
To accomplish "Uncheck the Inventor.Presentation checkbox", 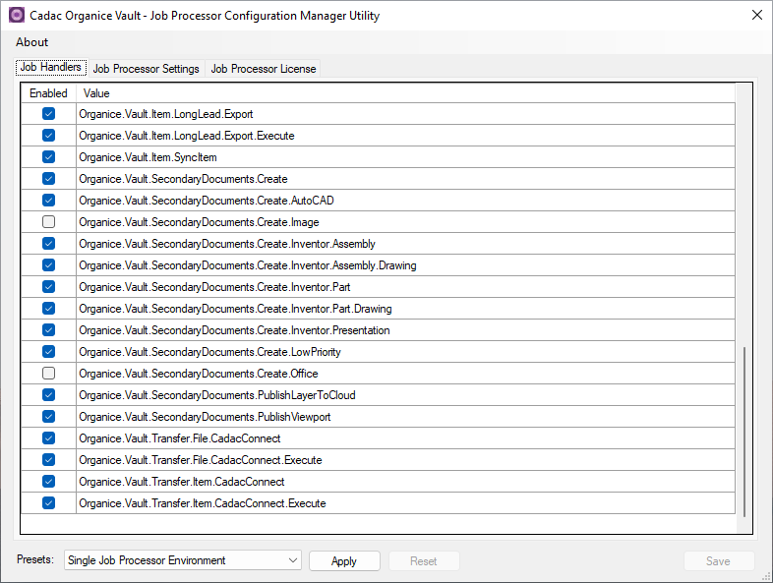I will 48,330.
